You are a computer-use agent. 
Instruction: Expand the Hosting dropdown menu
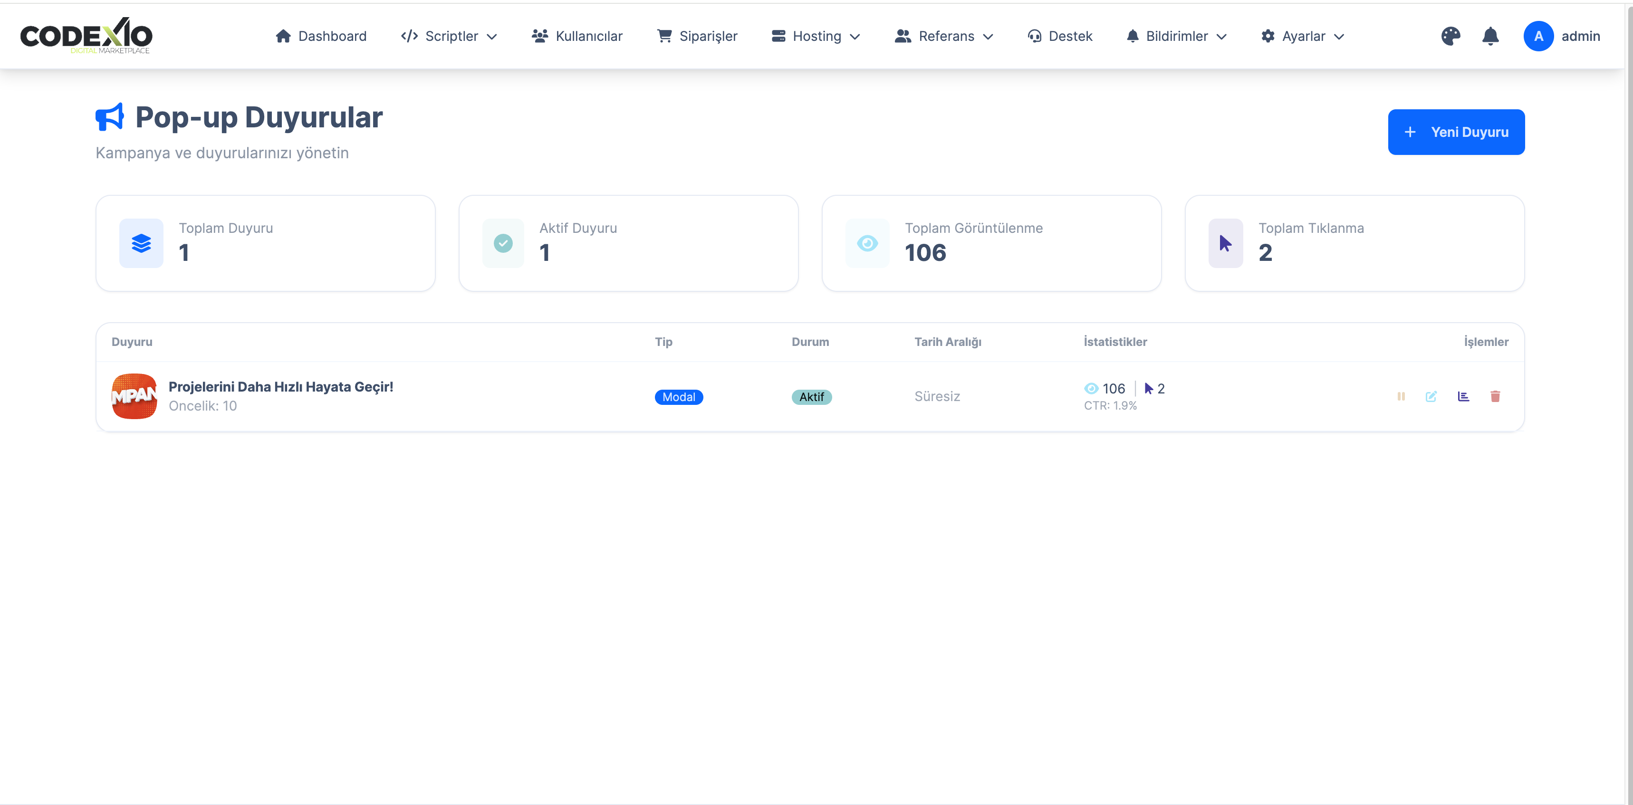816,36
